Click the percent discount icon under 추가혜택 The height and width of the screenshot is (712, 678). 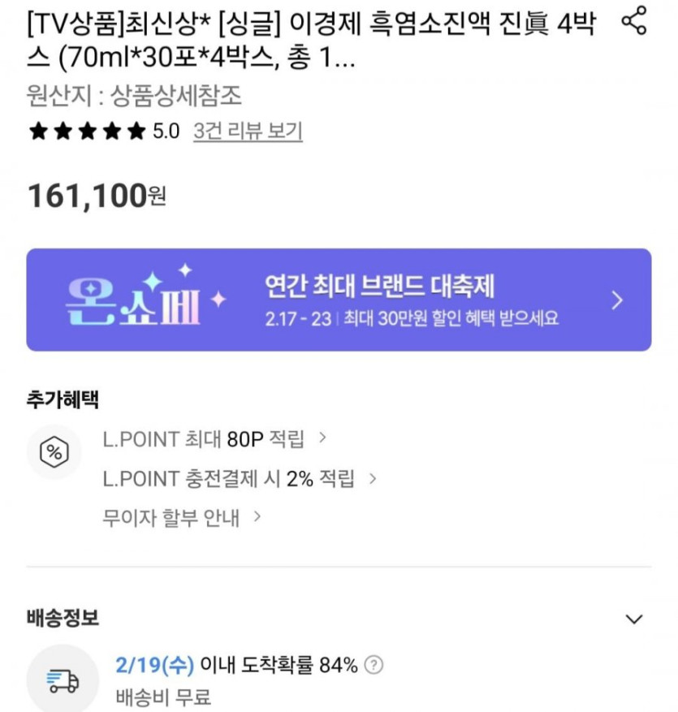[x=54, y=453]
